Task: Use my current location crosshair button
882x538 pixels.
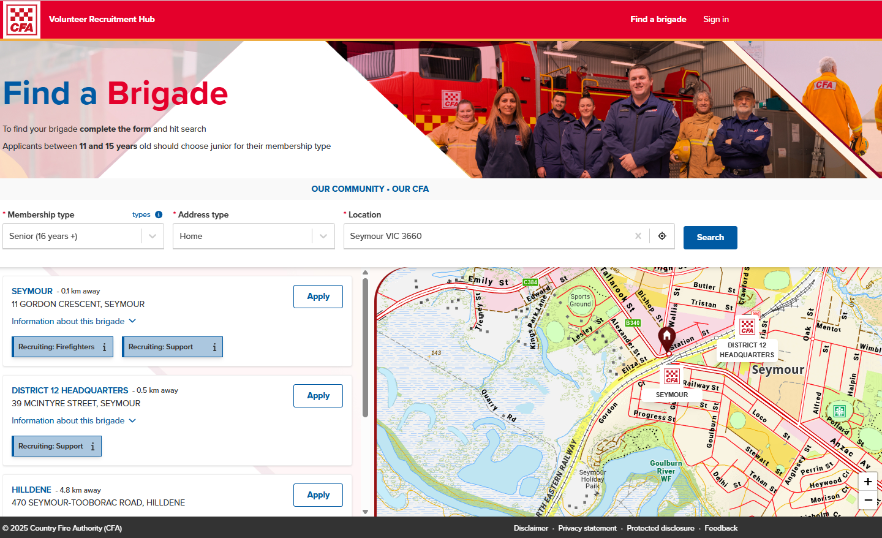Action: pyautogui.click(x=662, y=236)
